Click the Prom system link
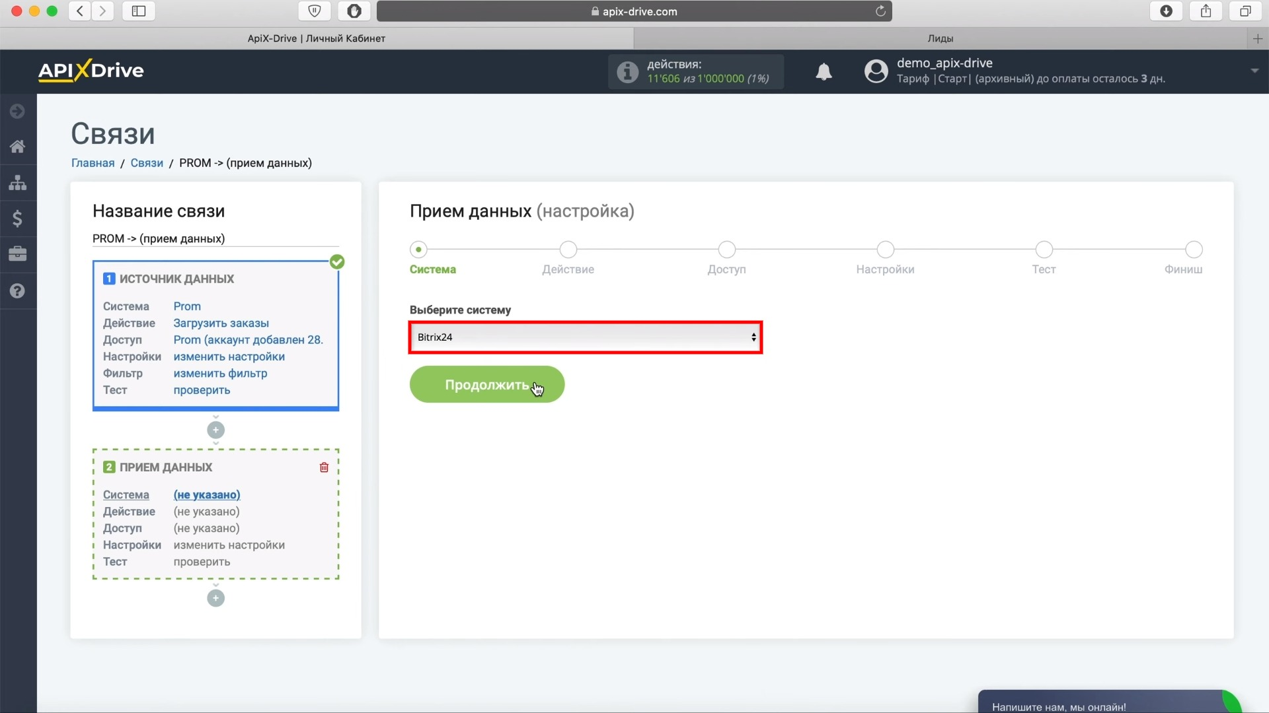Screen dimensions: 1269x713 click(x=187, y=306)
